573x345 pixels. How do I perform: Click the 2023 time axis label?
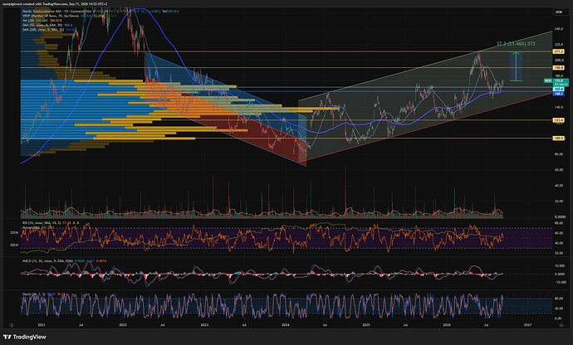point(204,325)
